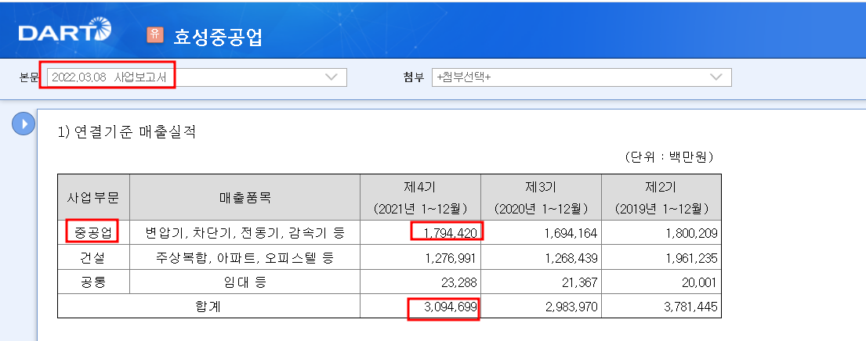The width and height of the screenshot is (866, 341).
Task: Open the 본문 report date dropdown
Action: pyautogui.click(x=197, y=77)
